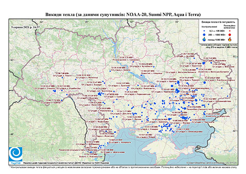Click the large red circle legend symbol
246x174 pixels.
[230, 35]
